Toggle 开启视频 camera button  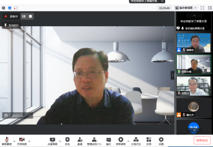[x=22, y=141]
